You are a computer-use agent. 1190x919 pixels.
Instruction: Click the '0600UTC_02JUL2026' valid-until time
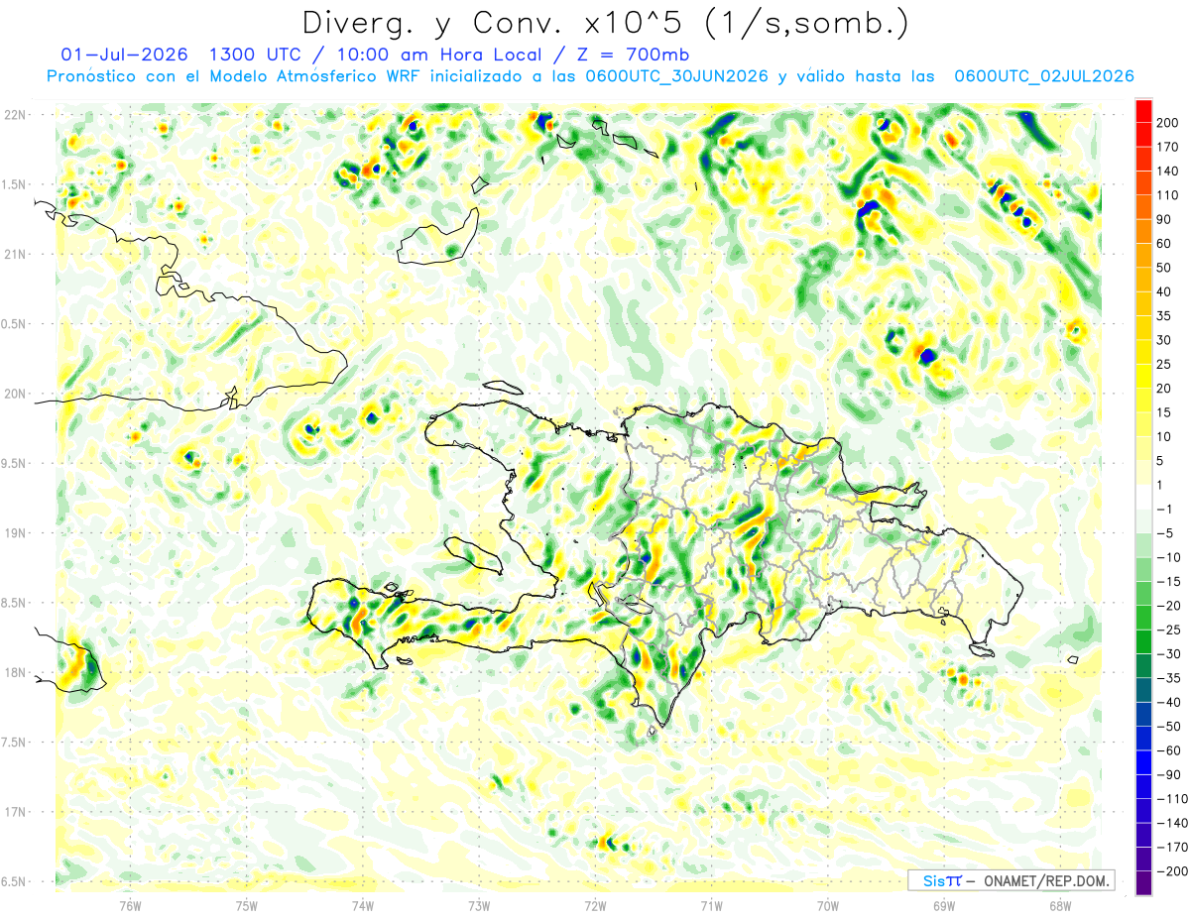point(1044,76)
